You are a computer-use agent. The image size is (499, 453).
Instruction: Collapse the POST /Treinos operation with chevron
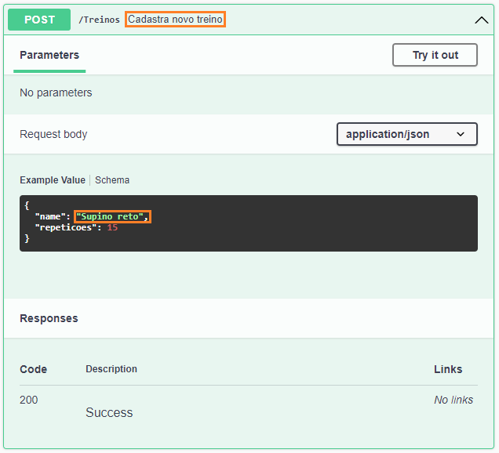point(481,20)
